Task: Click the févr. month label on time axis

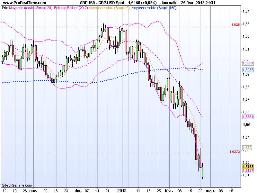Action: (x=169, y=191)
